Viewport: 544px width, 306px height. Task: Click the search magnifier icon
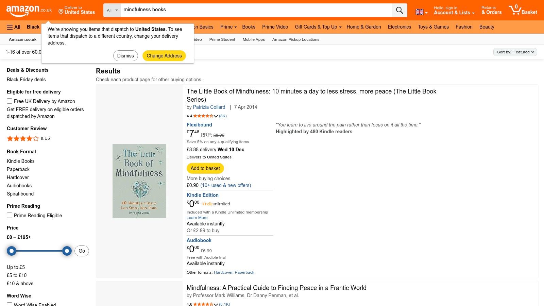click(399, 10)
